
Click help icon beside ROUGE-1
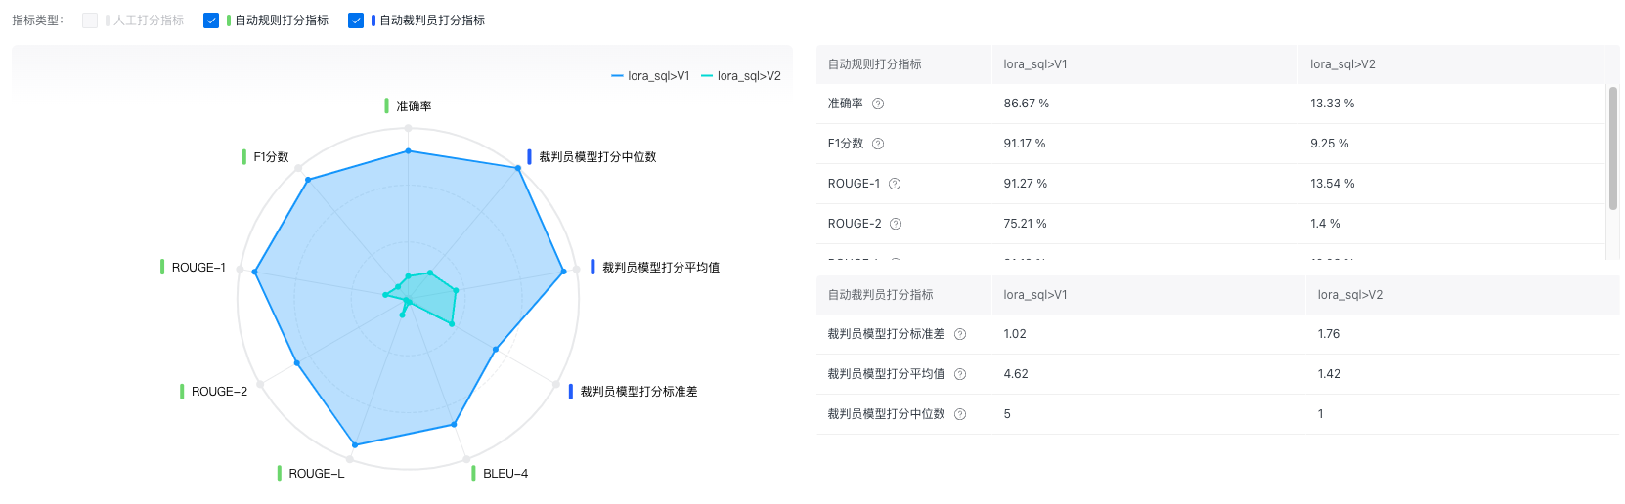[x=895, y=184]
